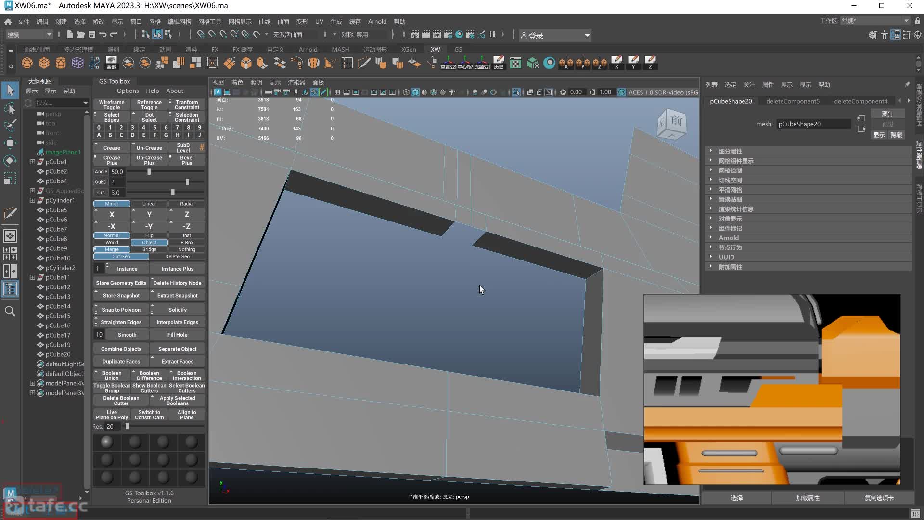The height and width of the screenshot is (520, 924).
Task: Toggle the Mirror mode button
Action: click(112, 204)
